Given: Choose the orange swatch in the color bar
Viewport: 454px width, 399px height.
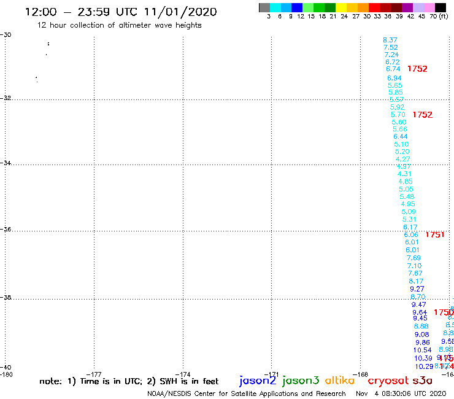Looking at the screenshot, I should 363,7.
